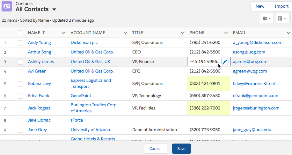
Task: Select all contacts with header checkbox
Action: (20, 33)
